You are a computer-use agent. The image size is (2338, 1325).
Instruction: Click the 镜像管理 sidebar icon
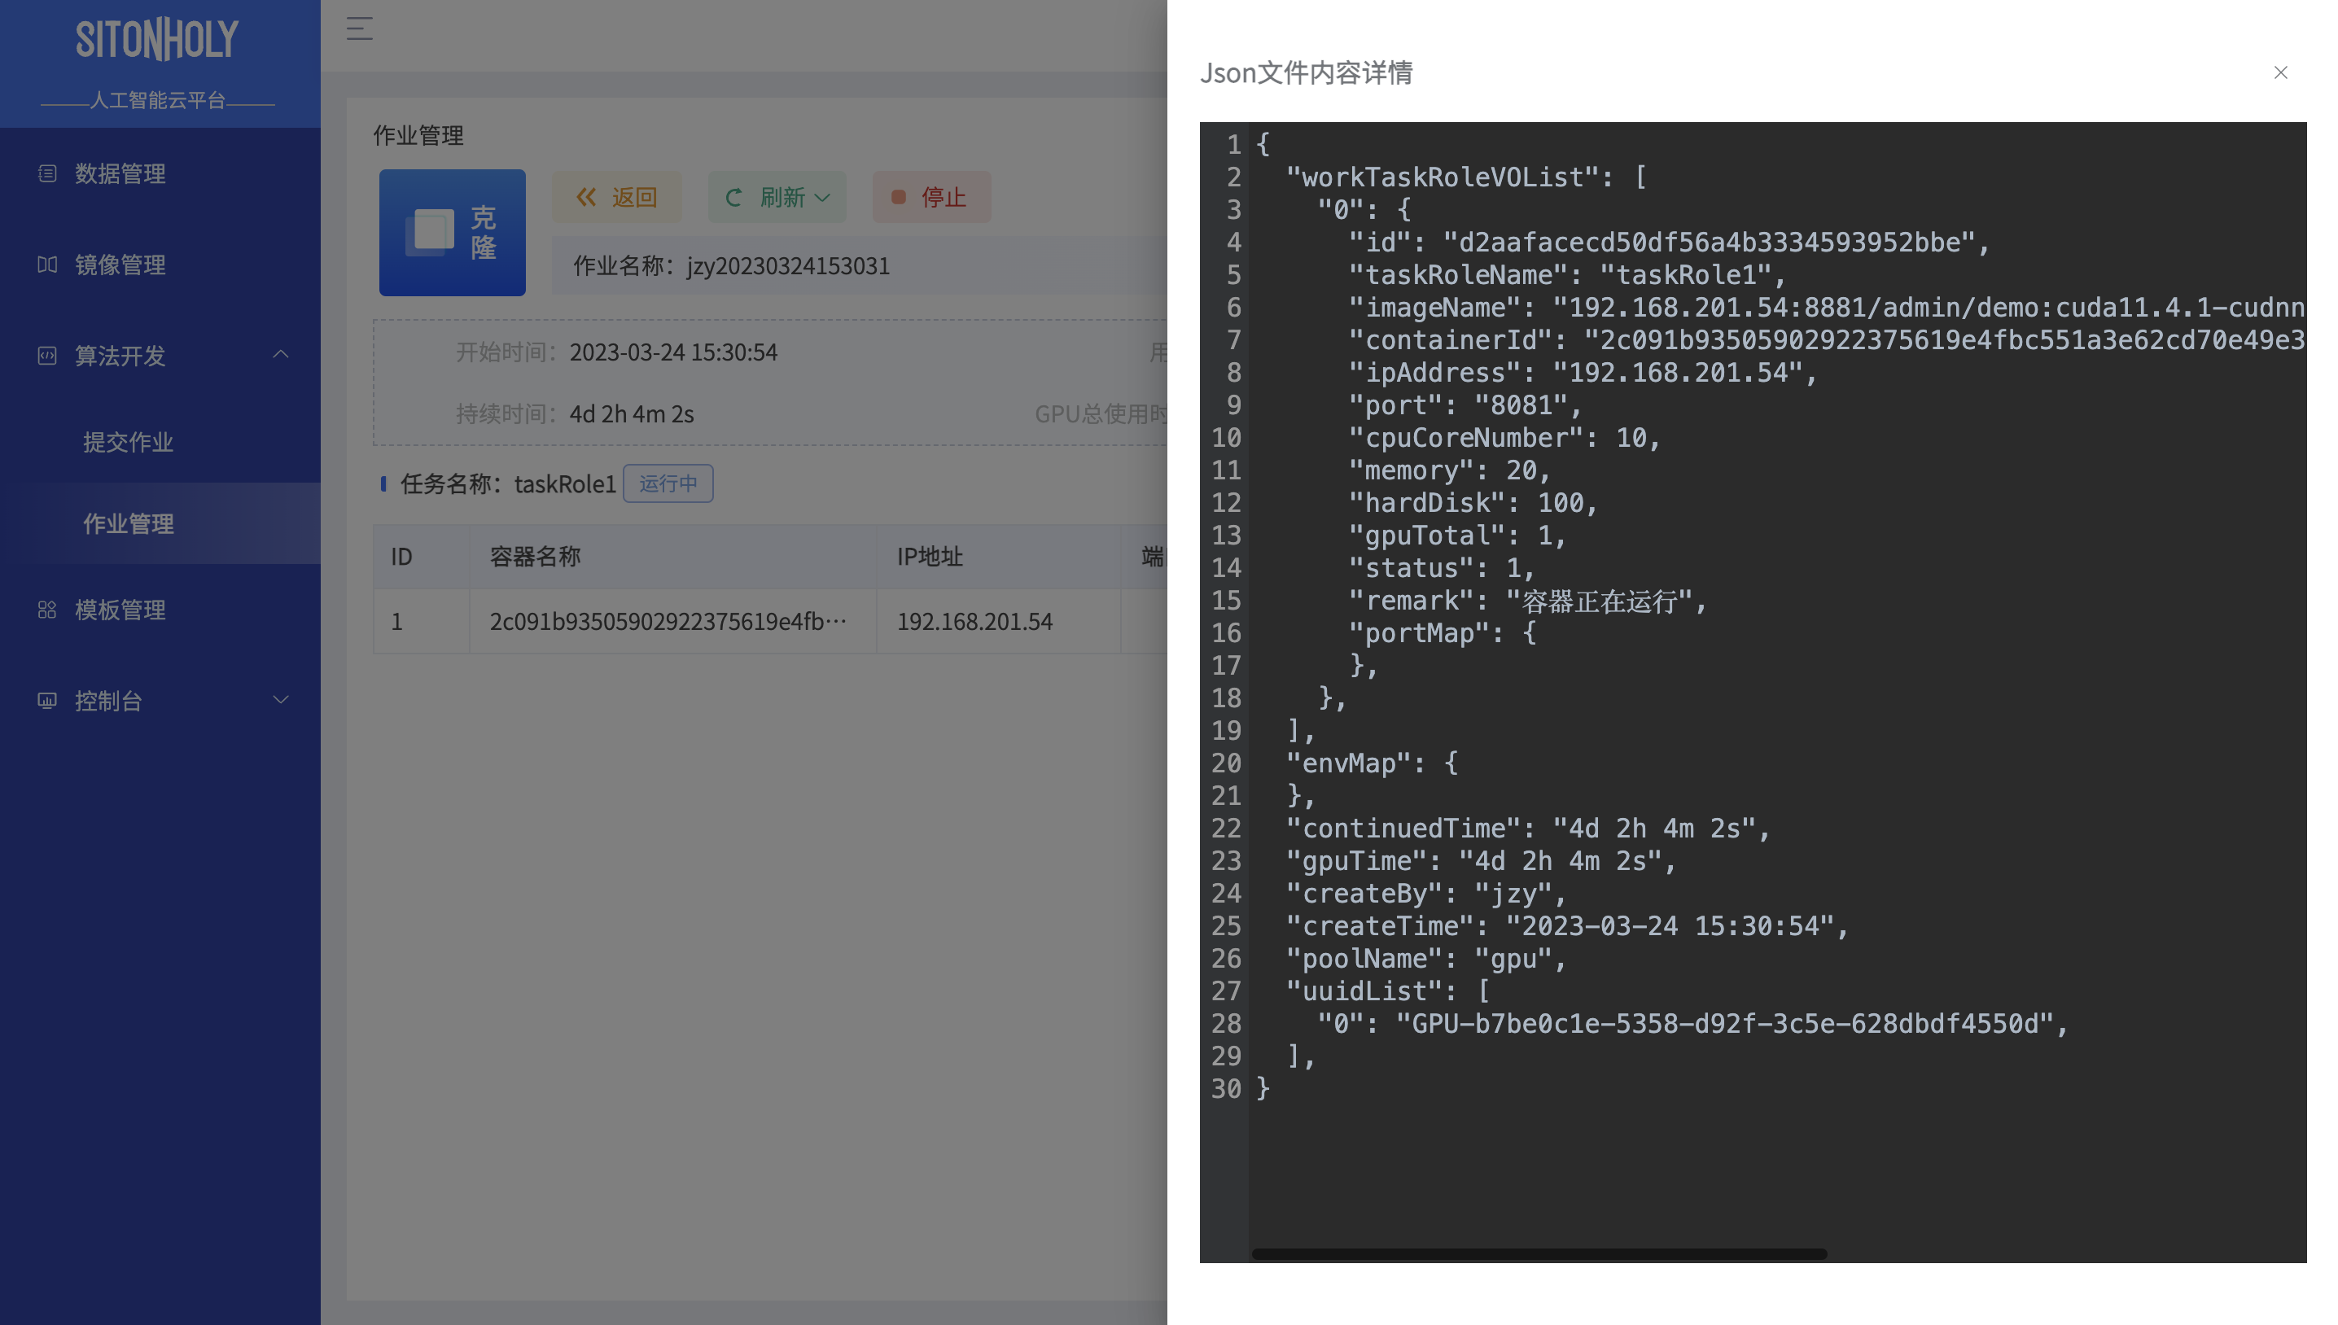pyautogui.click(x=47, y=264)
